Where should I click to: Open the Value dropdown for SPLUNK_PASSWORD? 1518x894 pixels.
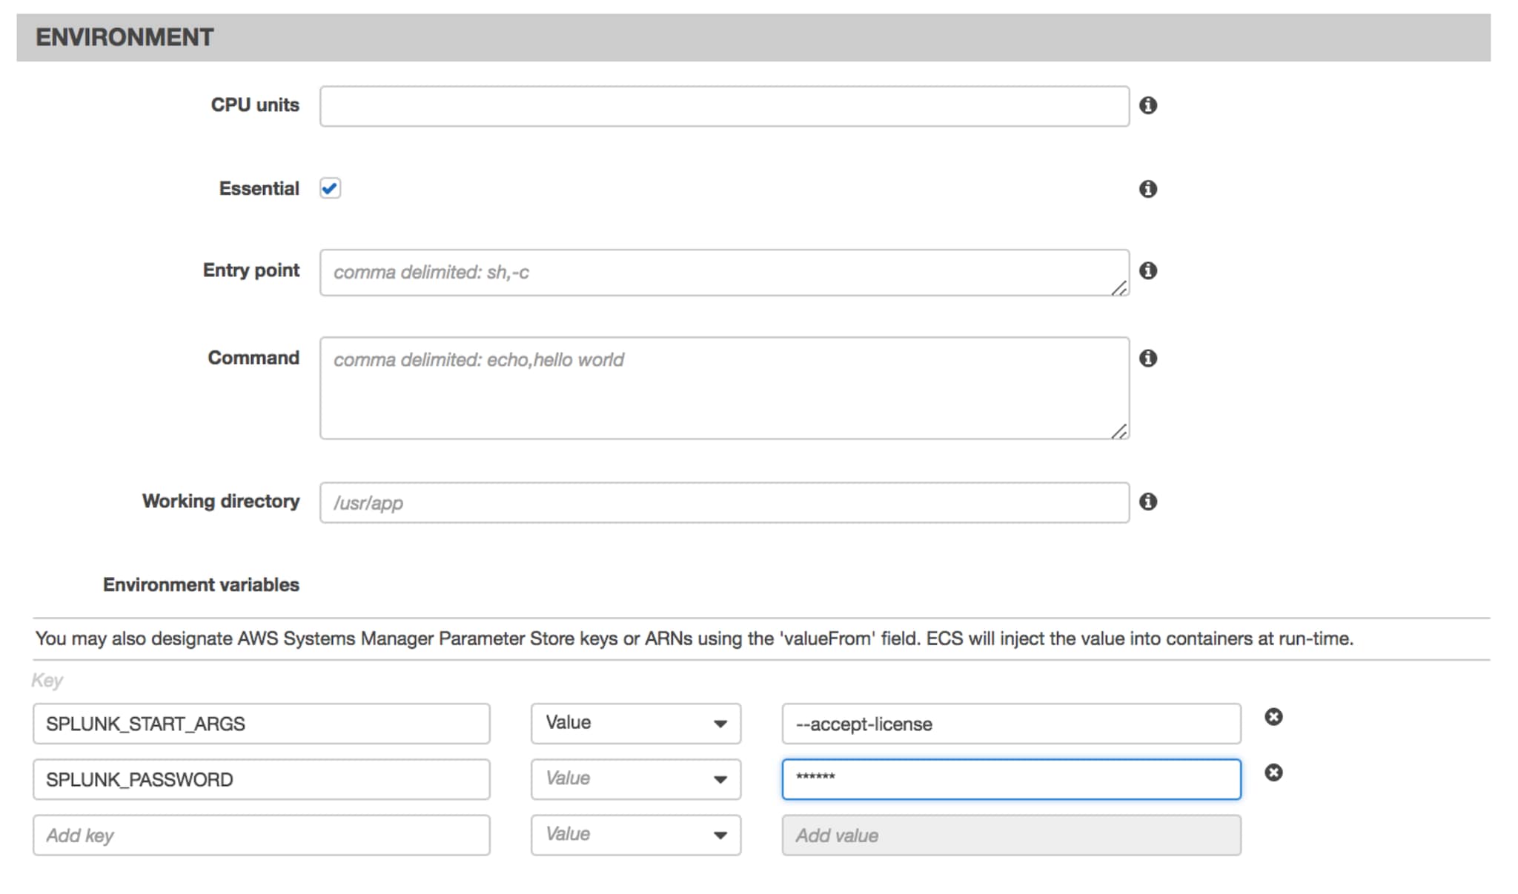pyautogui.click(x=636, y=779)
